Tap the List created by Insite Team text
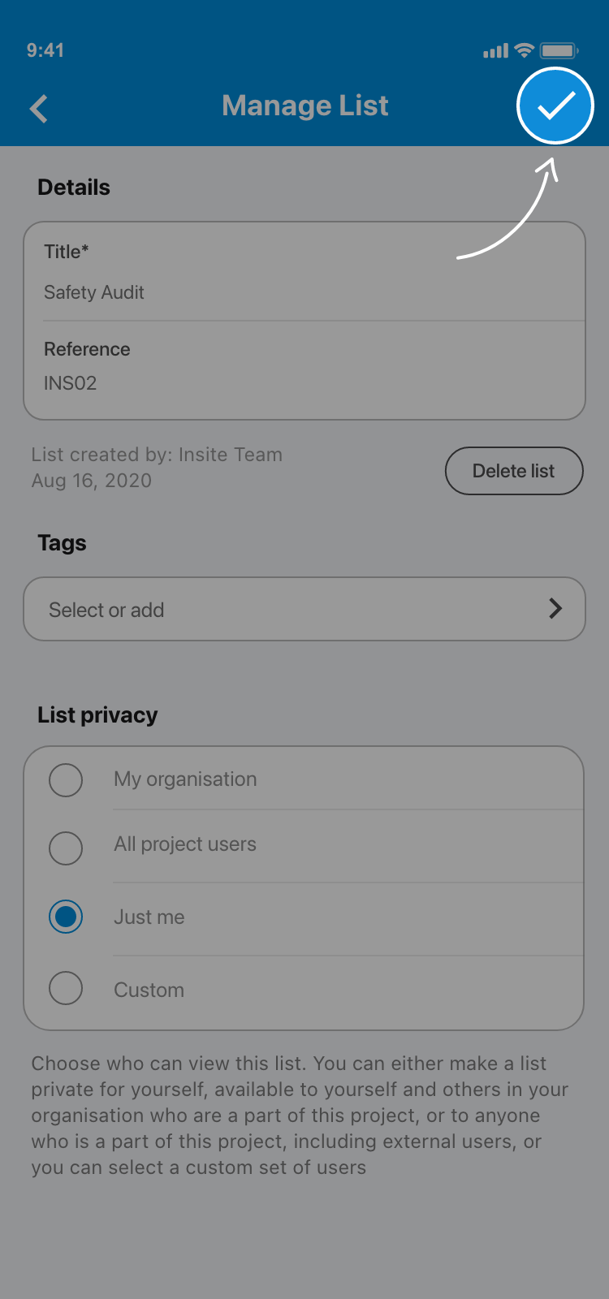The height and width of the screenshot is (1299, 609). coord(157,455)
